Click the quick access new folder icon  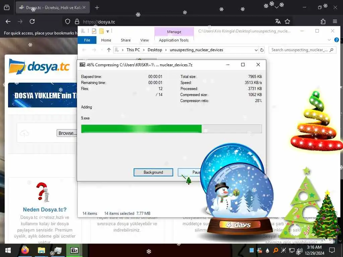point(101,31)
